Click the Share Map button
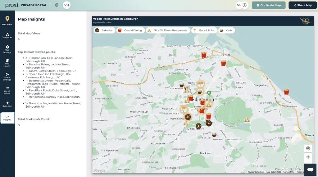The width and height of the screenshot is (318, 177). click(302, 5)
